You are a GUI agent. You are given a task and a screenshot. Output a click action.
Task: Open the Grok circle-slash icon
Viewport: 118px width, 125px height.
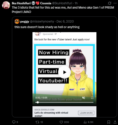[x=110, y=3]
